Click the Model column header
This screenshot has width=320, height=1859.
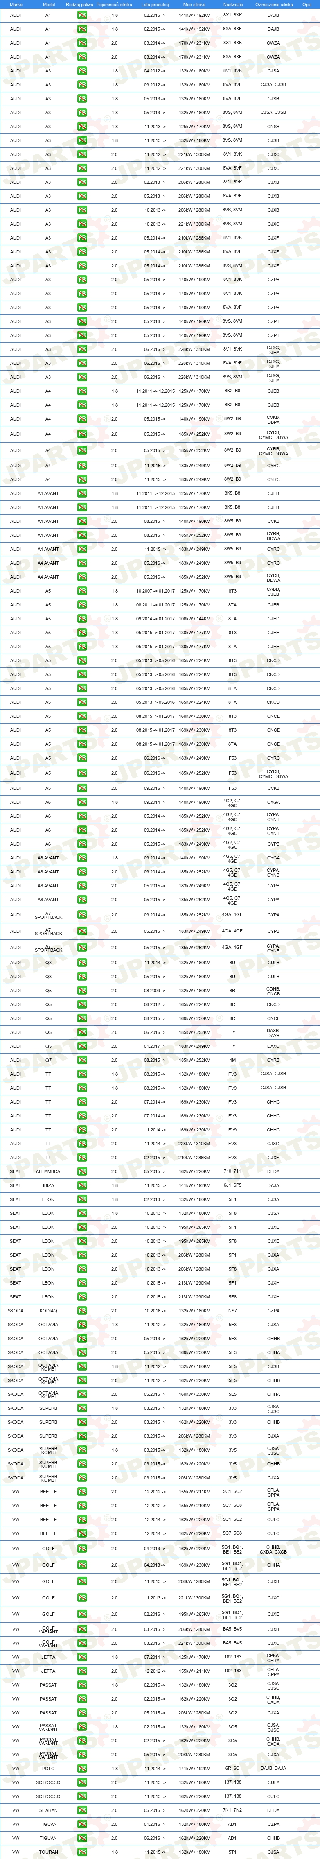pyautogui.click(x=48, y=5)
